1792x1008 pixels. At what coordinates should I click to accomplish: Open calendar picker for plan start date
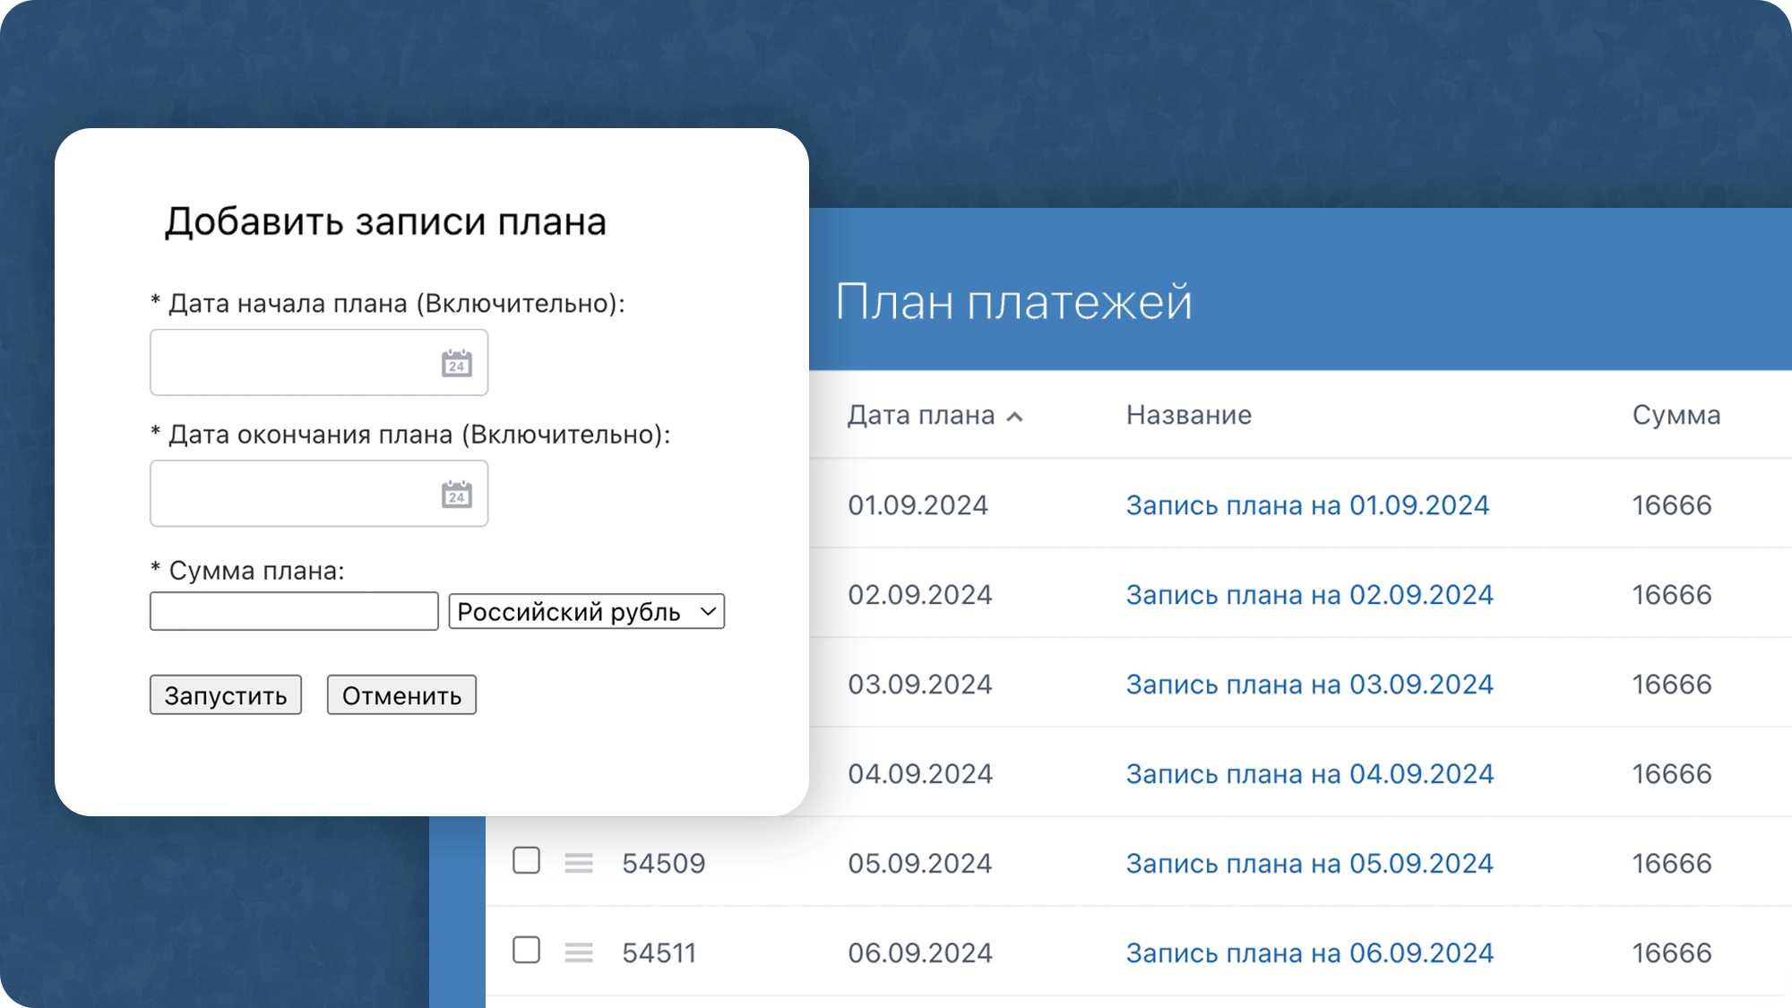tap(456, 364)
